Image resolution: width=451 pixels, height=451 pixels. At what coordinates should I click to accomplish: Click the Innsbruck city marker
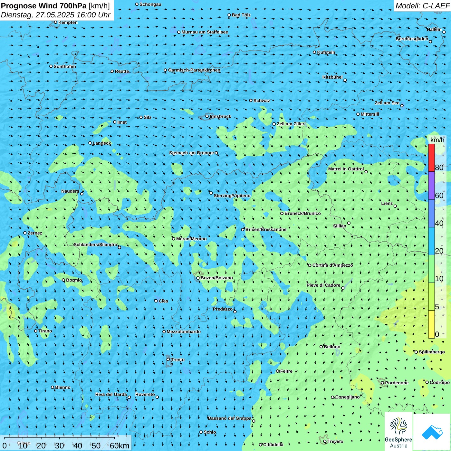207,116
